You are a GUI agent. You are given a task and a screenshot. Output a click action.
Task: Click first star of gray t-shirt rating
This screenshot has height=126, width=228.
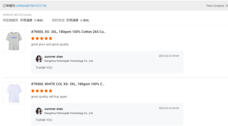(33, 38)
